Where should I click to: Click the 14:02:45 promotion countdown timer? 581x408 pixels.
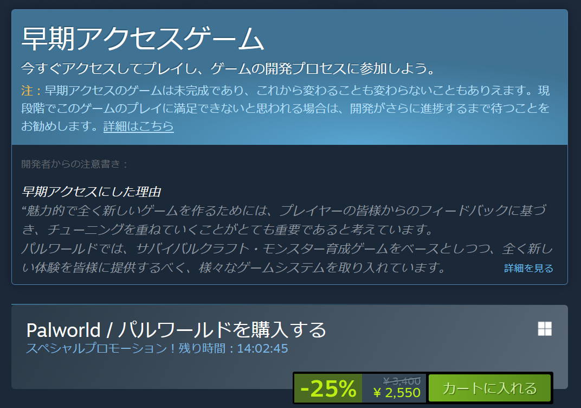click(x=262, y=349)
